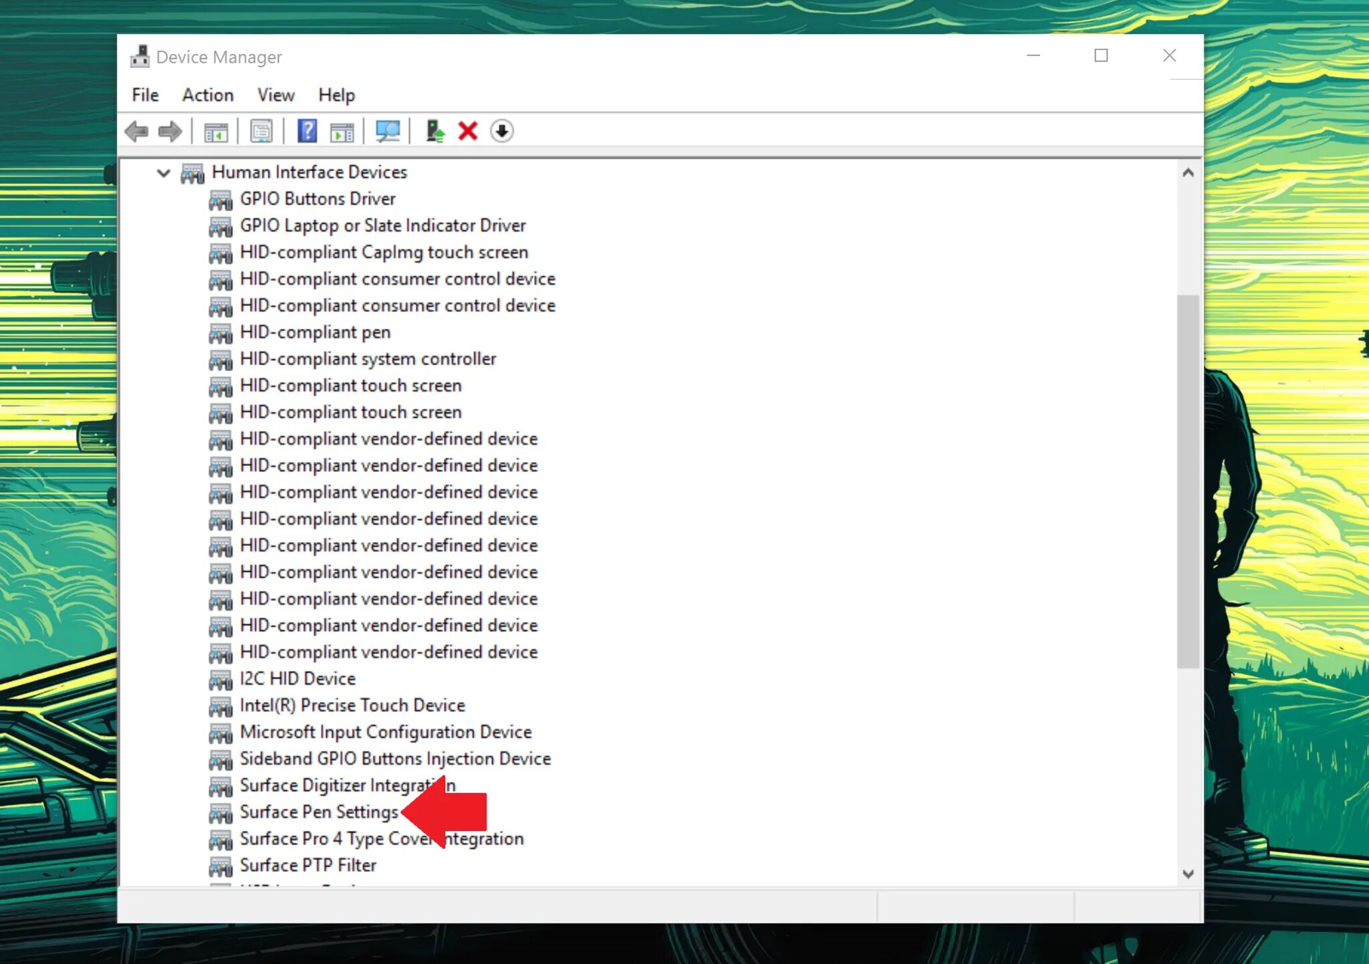Click Show/Hide Action Pane icon

coord(342,132)
